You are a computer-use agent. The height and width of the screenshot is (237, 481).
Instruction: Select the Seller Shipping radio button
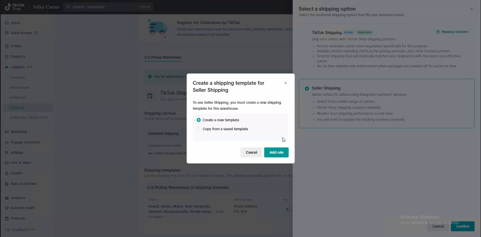click(307, 88)
